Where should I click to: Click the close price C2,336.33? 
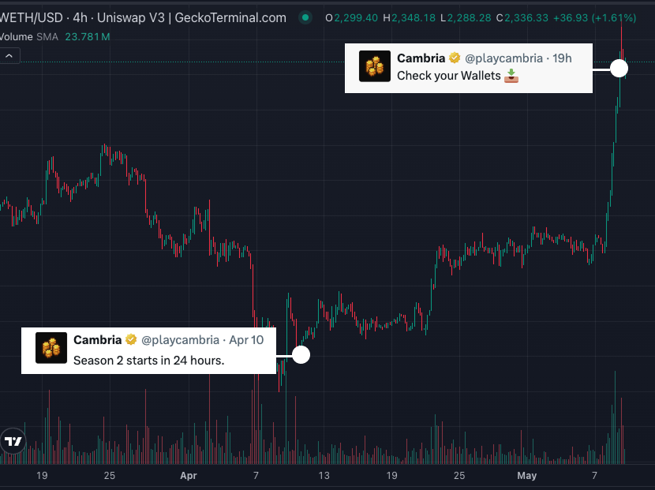point(522,17)
